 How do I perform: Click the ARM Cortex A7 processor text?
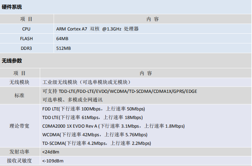(x=97, y=29)
